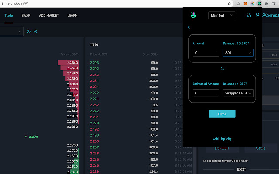Click the Price (USDT) header in Trade panel
Image resolution: width=279 pixels, height=174 pixels.
(x=99, y=54)
